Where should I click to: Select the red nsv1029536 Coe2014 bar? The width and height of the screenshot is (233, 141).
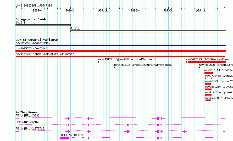(x=120, y=51)
